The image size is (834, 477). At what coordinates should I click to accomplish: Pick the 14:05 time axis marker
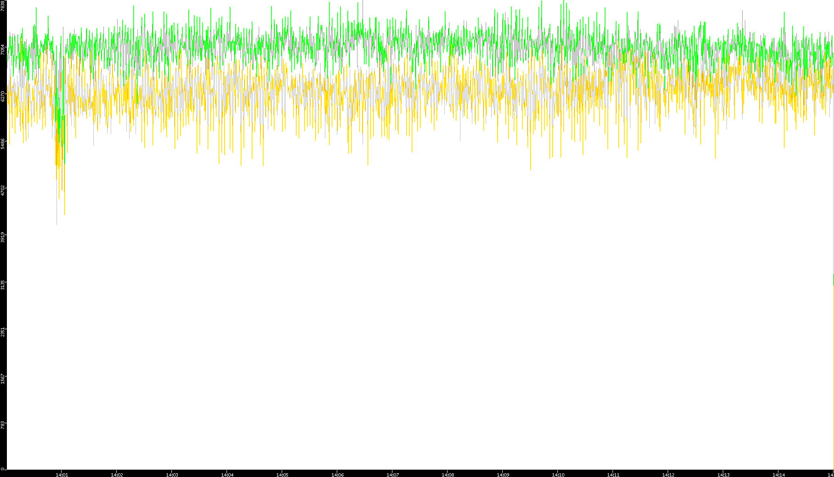[x=282, y=475]
